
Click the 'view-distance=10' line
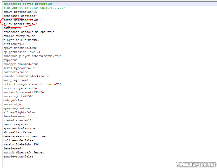(x=18, y=121)
